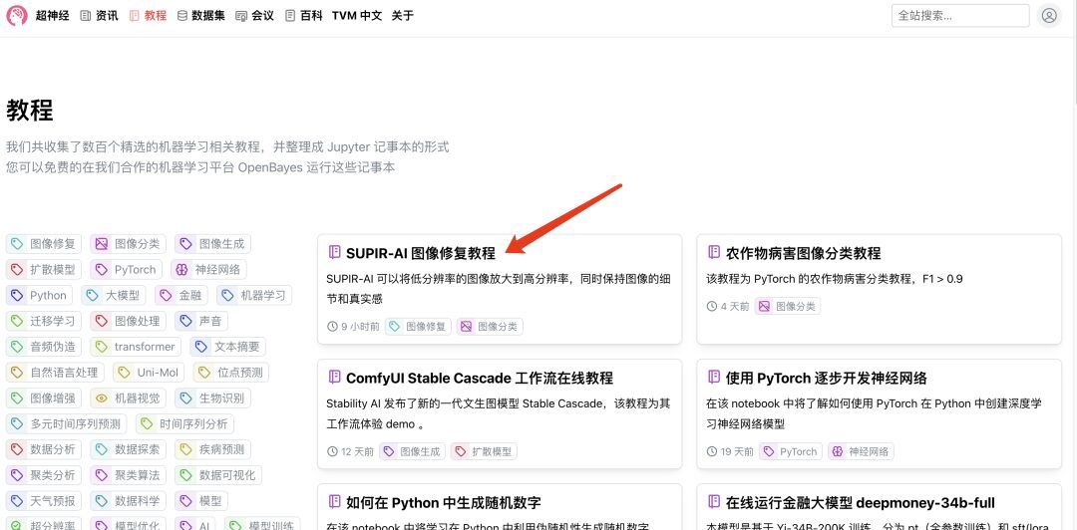Open the user account avatar icon
Screen dimensions: 1077x530
pos(1048,16)
